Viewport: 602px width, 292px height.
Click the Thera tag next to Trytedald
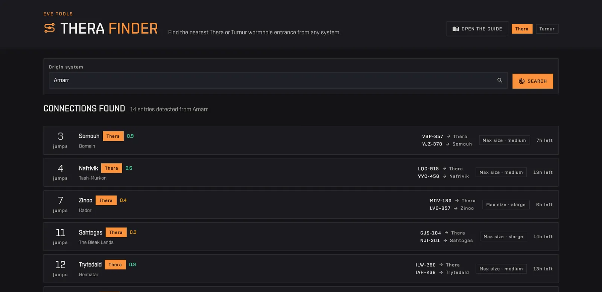click(115, 265)
